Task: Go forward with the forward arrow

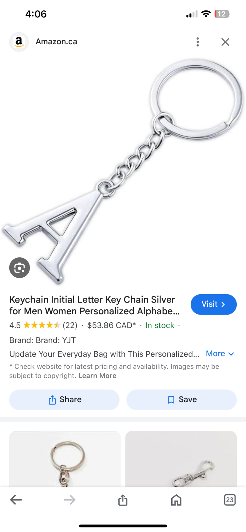Action: [x=69, y=500]
